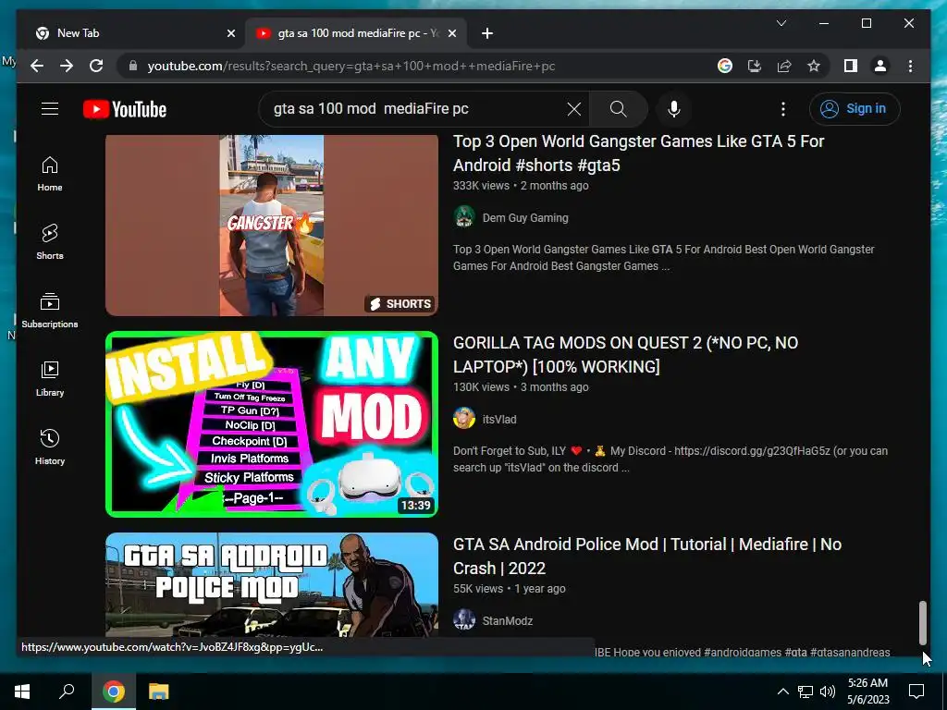Go to Home in sidebar
Image resolution: width=947 pixels, height=710 pixels.
[50, 174]
